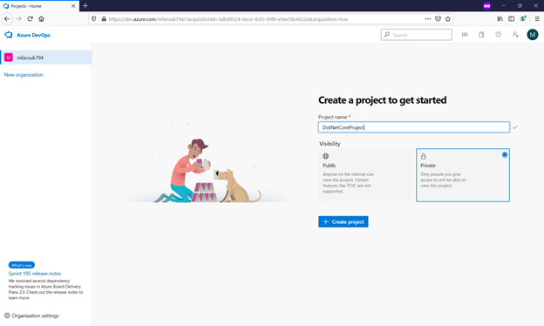
Task: Click the Azure DevOps logo icon
Action: pyautogui.click(x=9, y=35)
